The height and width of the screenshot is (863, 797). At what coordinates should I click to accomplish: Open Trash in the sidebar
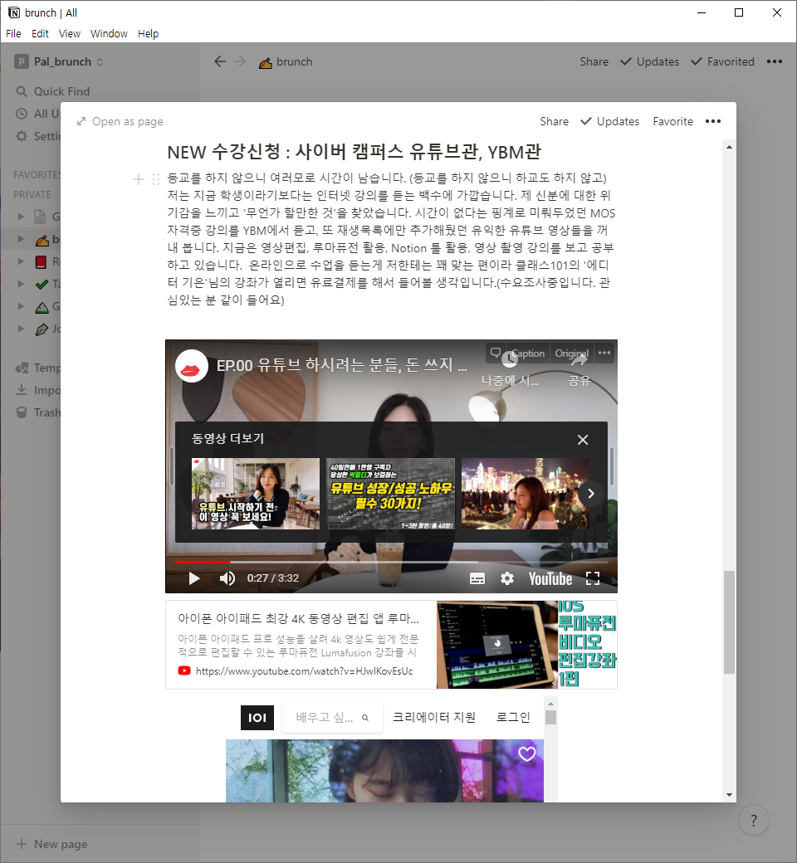37,412
